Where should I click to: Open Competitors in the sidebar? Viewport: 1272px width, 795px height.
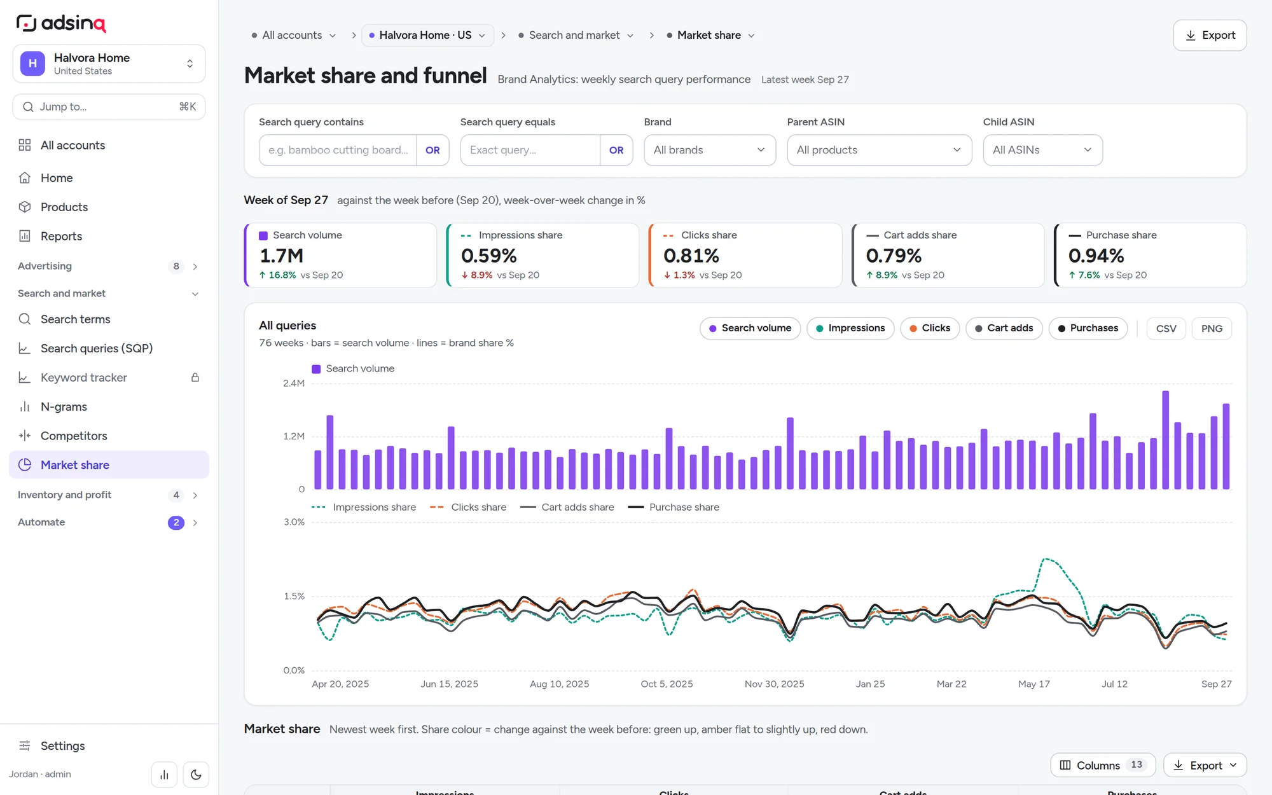[109, 436]
